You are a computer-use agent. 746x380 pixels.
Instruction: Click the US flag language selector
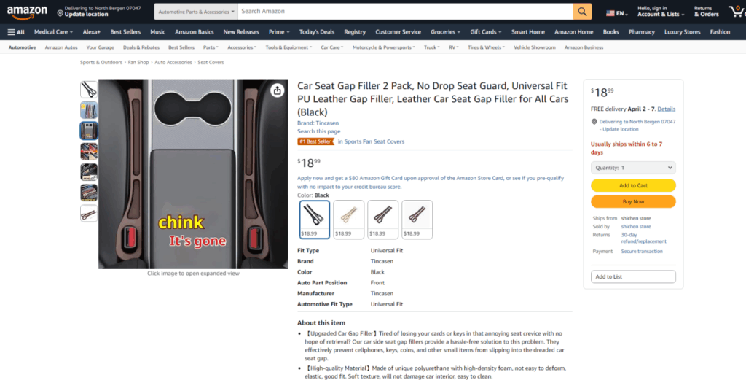pos(616,13)
